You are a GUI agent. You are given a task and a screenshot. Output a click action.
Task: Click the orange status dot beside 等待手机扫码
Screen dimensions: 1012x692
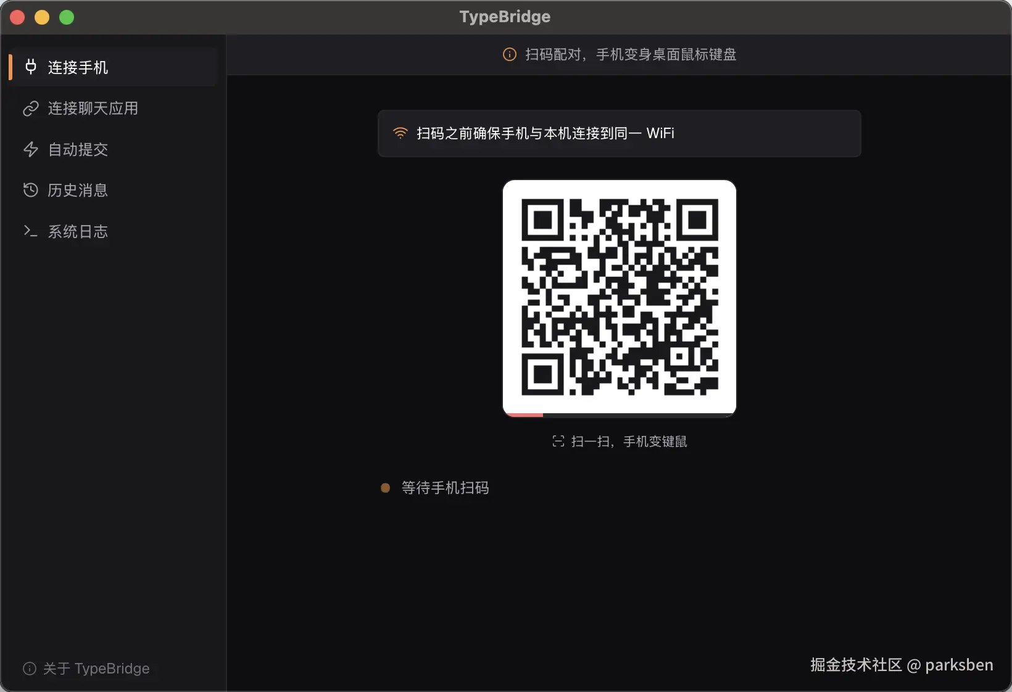(x=386, y=488)
